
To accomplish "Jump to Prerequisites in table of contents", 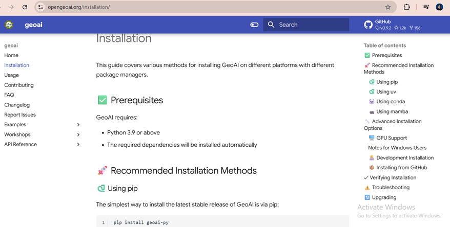I will tap(387, 55).
